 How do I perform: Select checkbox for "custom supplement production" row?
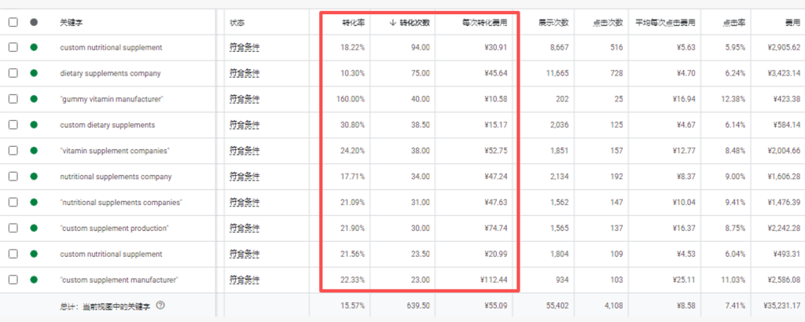click(x=13, y=229)
